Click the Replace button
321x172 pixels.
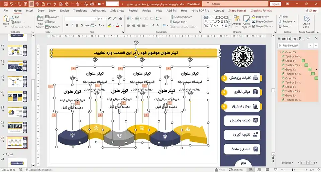point(287,21)
